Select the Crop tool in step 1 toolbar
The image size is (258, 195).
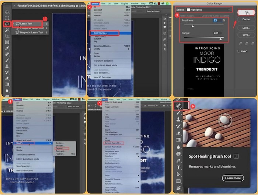click(x=7, y=36)
